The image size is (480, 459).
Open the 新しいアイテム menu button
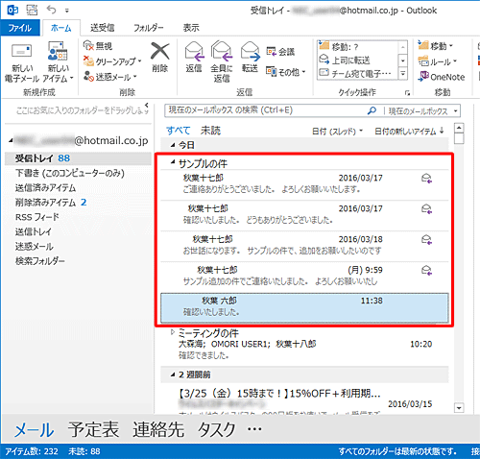tap(58, 62)
